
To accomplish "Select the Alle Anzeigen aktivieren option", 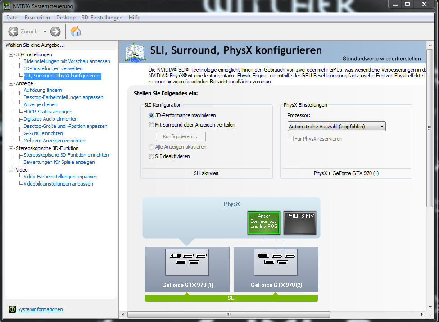I will [151, 147].
